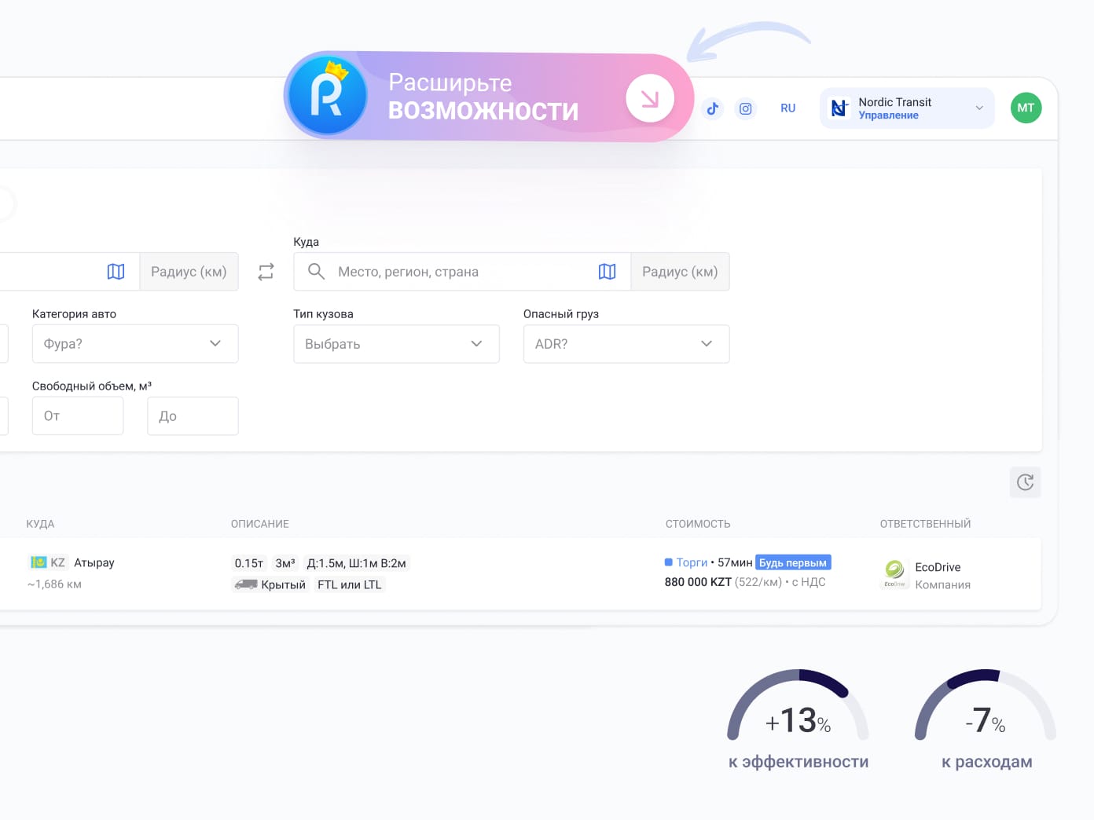This screenshot has width=1094, height=820.
Task: Click the TikTok icon in header
Action: click(x=712, y=108)
